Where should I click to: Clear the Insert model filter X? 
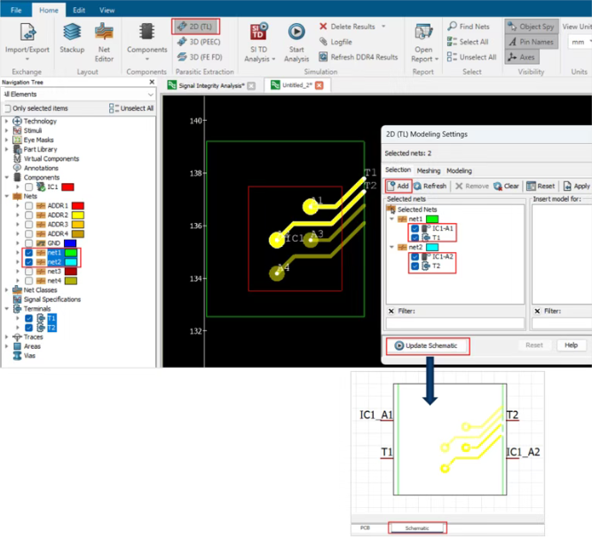coord(537,312)
